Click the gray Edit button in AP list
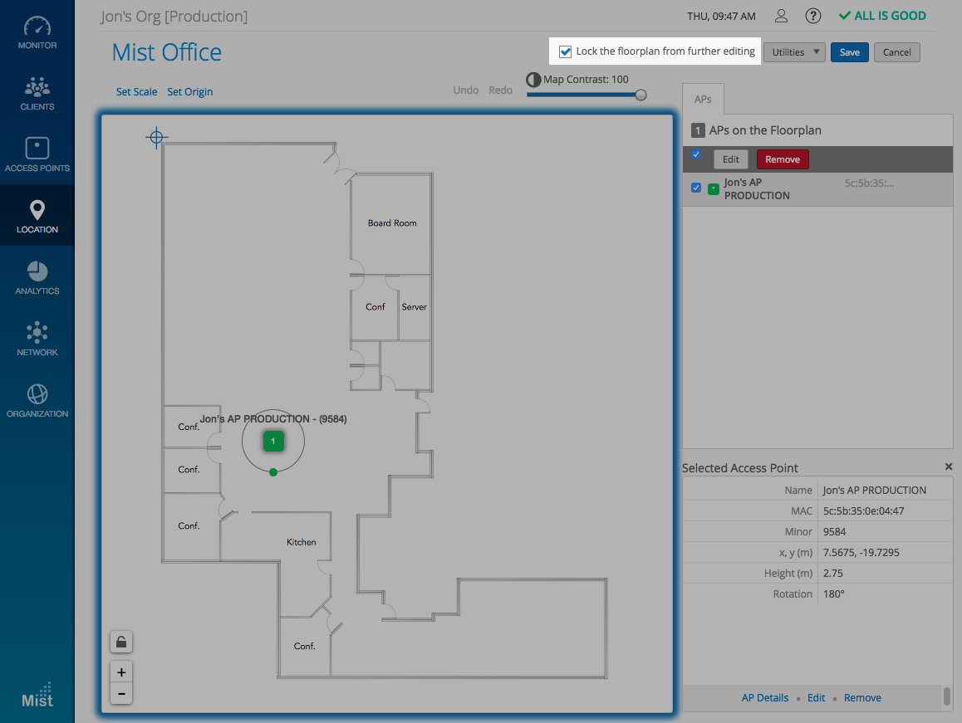 pos(731,159)
